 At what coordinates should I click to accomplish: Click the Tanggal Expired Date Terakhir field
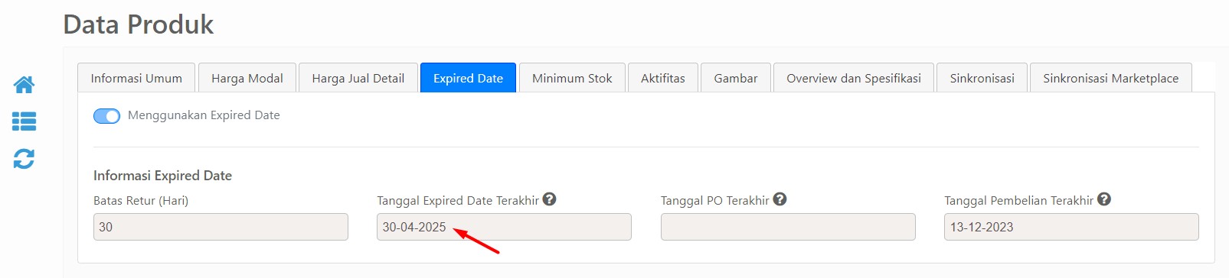coord(504,227)
